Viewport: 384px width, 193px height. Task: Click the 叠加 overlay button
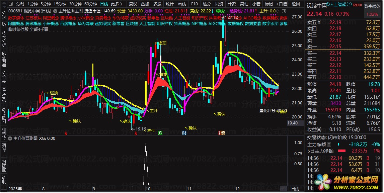click(145, 4)
